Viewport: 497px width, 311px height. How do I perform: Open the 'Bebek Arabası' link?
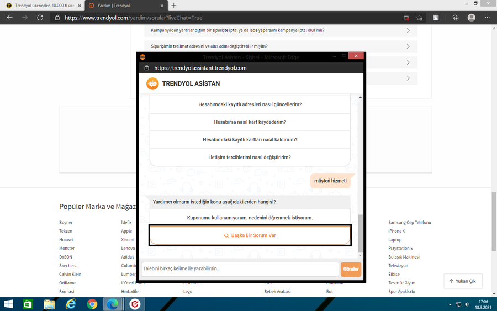(277, 291)
